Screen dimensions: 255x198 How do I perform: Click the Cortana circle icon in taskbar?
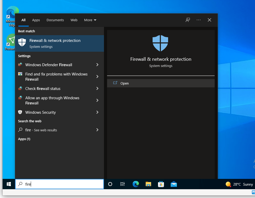[110, 184]
